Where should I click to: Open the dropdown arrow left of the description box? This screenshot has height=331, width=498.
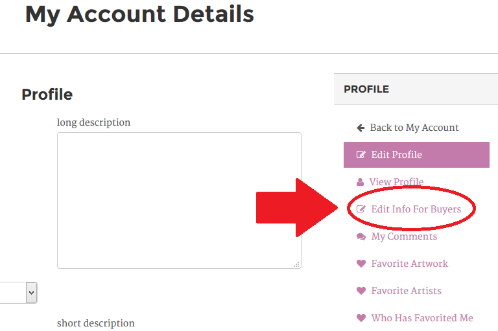pyautogui.click(x=30, y=293)
